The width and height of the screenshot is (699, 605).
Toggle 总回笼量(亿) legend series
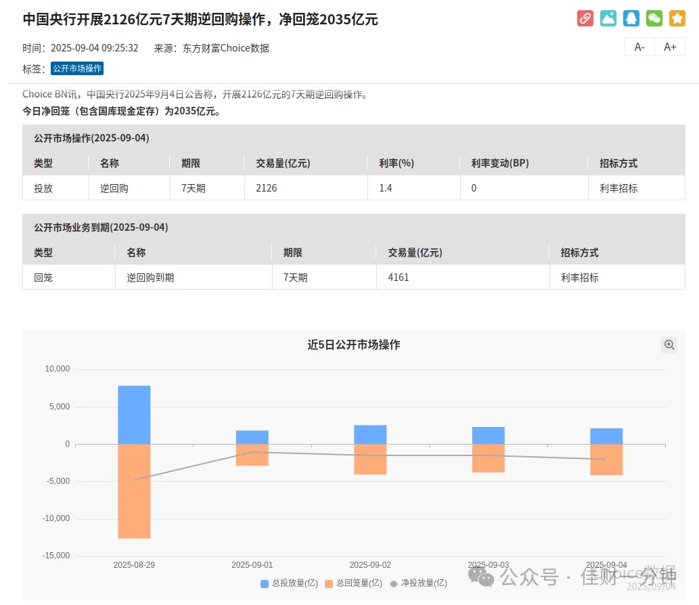tap(353, 583)
